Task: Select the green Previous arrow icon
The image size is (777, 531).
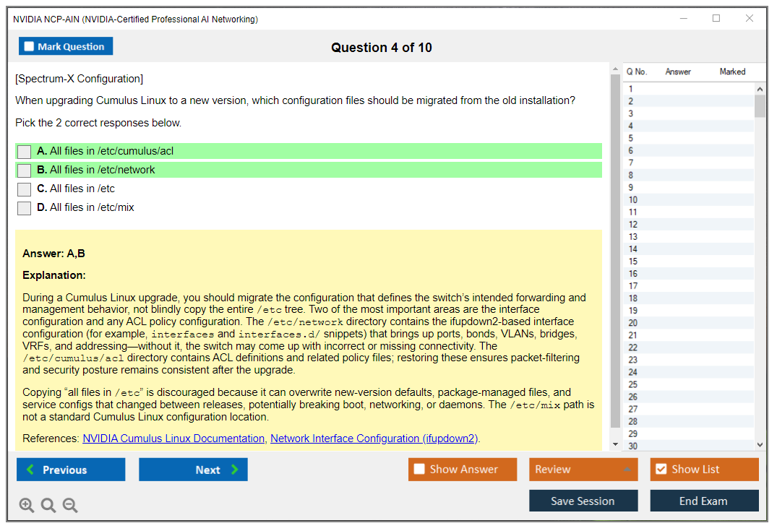Action: point(30,470)
